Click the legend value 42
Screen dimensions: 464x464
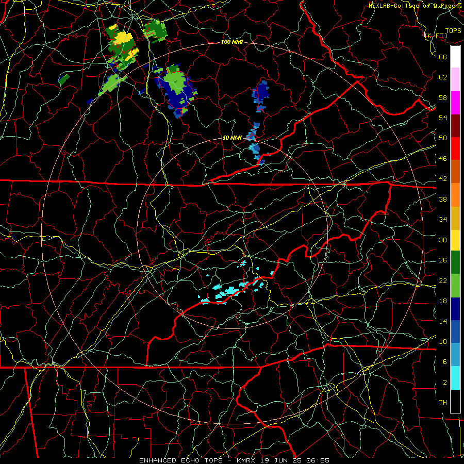click(443, 179)
